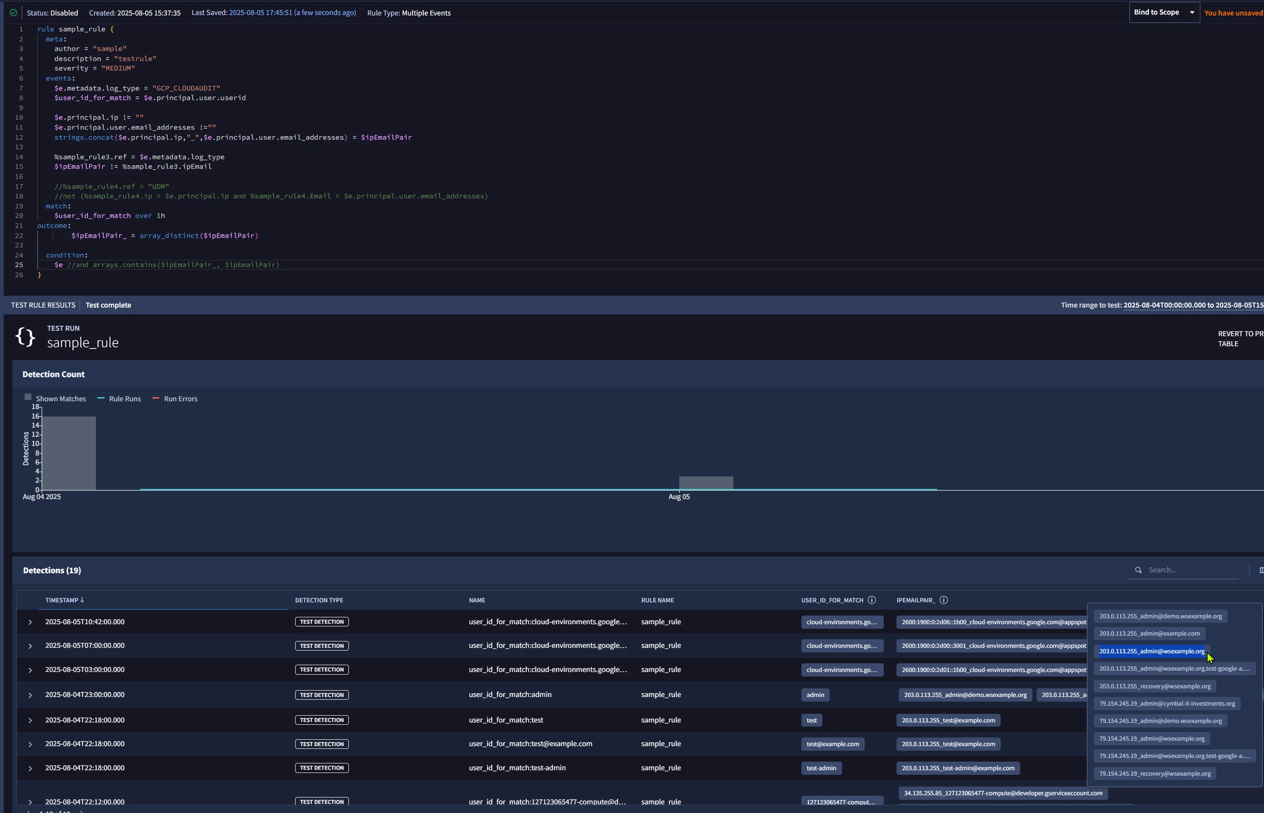Select popup chip 203.0.113.255_recovery@wsexample.org
Viewport: 1264px width, 813px height.
1155,687
